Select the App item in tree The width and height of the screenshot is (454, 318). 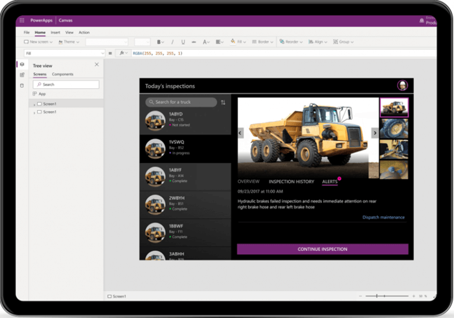pyautogui.click(x=39, y=94)
